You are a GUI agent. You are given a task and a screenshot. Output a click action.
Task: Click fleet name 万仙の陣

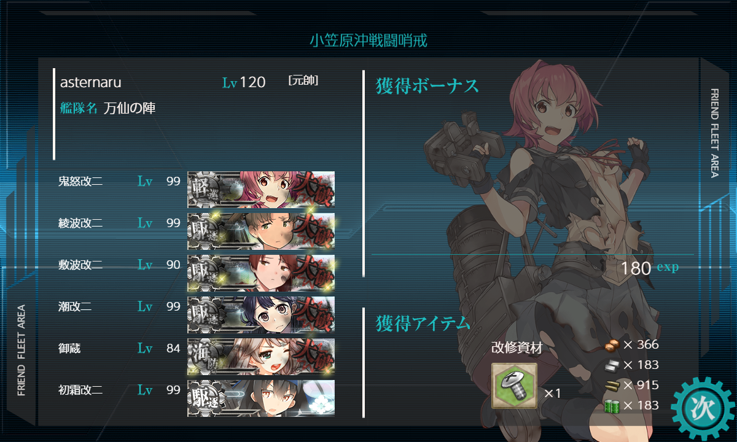(x=130, y=109)
